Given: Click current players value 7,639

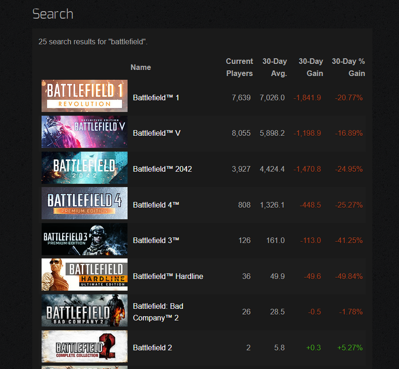Looking at the screenshot, I should click(x=241, y=97).
